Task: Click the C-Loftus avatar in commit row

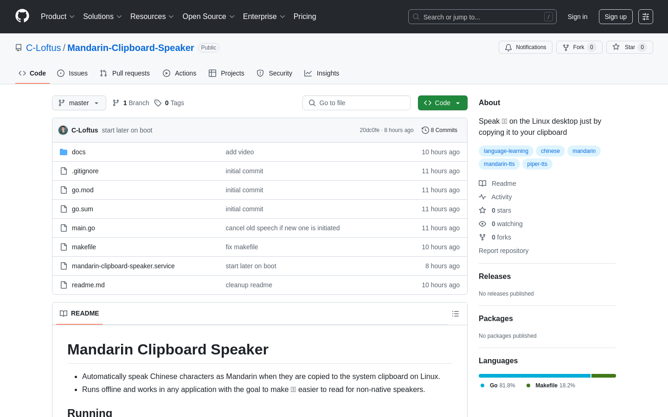Action: (63, 130)
